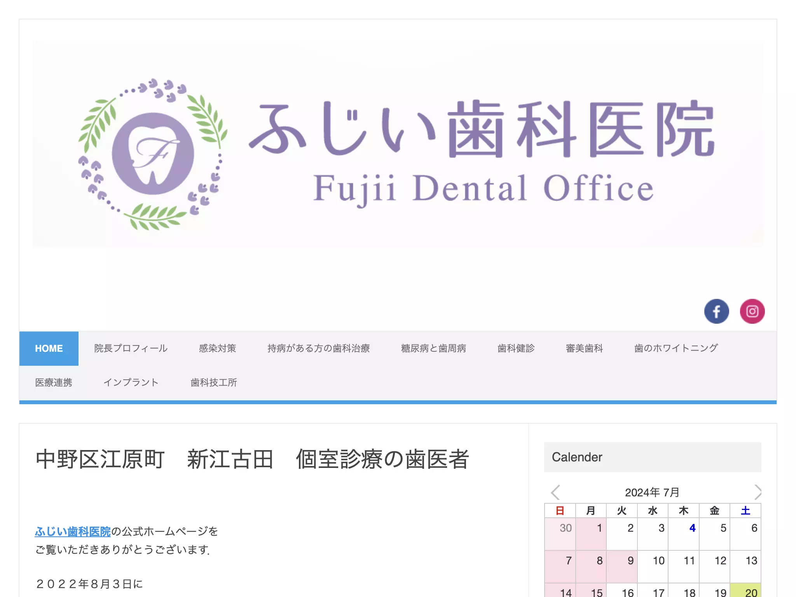796x597 pixels.
Task: Select calendar date 7
Action: point(560,566)
